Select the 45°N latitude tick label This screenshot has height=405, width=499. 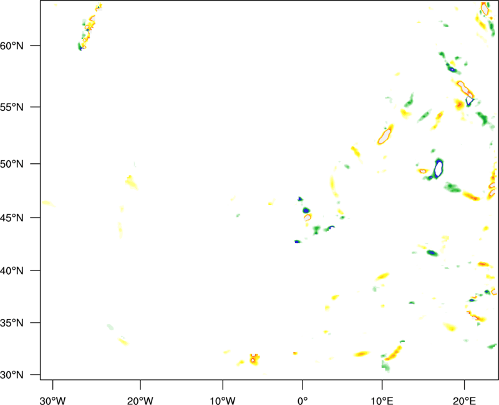coord(12,217)
